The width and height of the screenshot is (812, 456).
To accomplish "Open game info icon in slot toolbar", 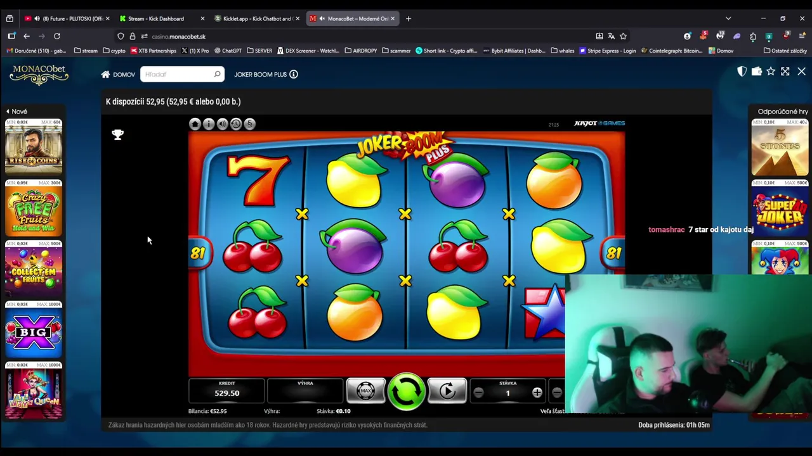I will tap(209, 124).
